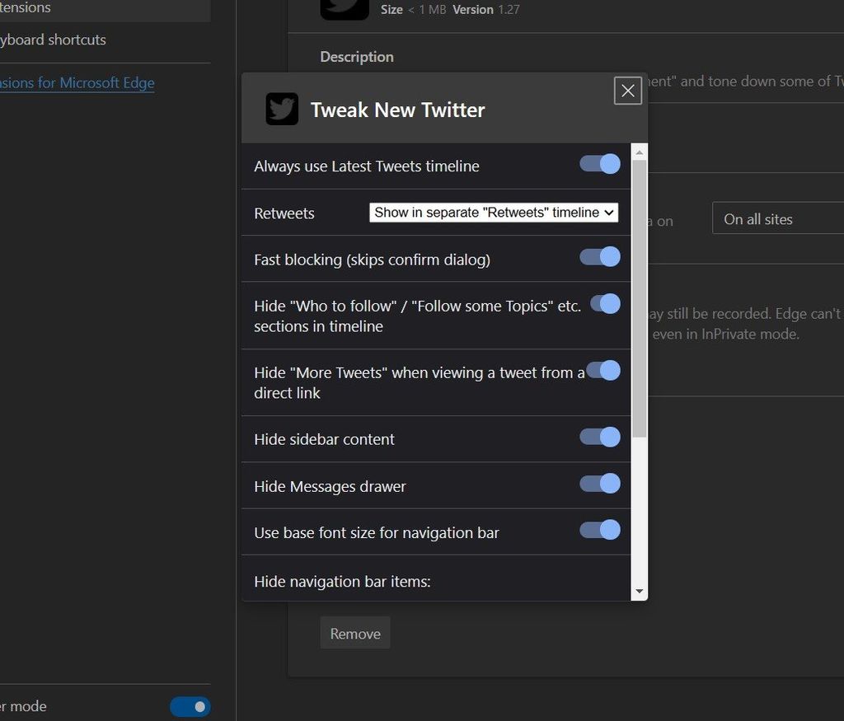Screen dimensions: 844x721
Task: Close the Tweak New Twitter popup
Action: (x=627, y=91)
